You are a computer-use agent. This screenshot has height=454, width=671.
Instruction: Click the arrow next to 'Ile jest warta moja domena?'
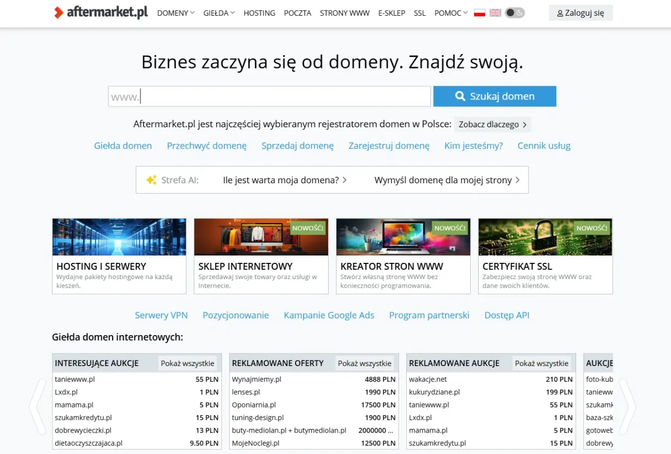[x=344, y=180]
